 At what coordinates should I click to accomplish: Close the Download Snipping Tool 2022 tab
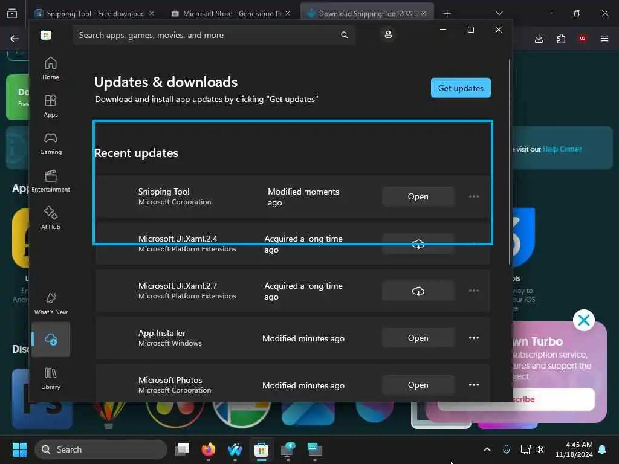click(x=424, y=13)
